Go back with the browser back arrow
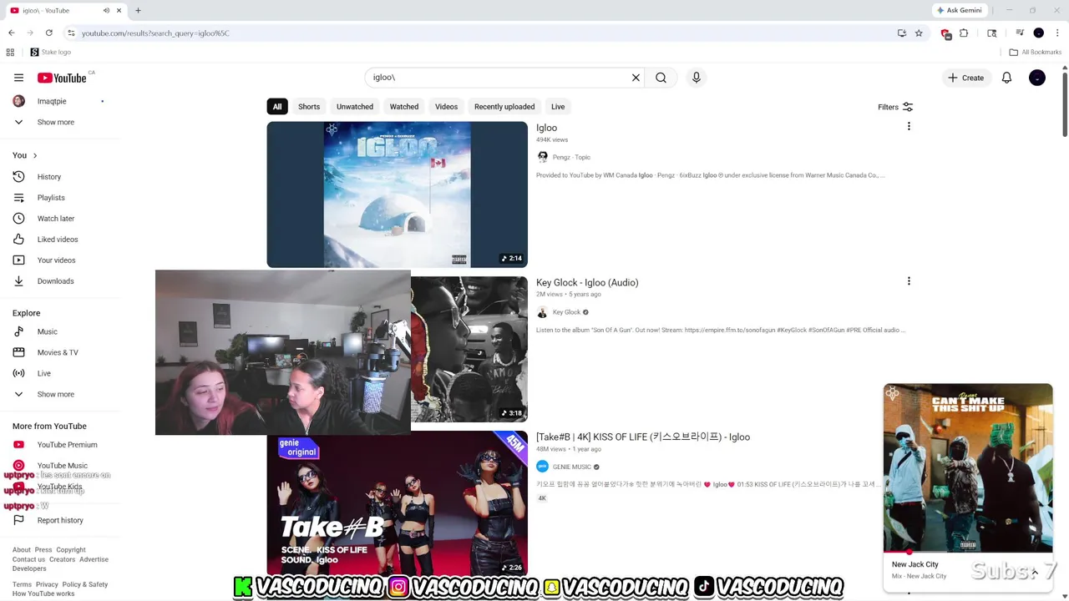 click(12, 33)
